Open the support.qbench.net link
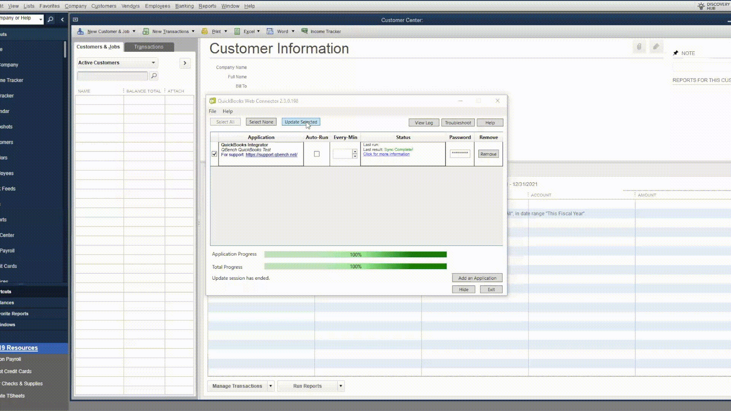Screen dimensions: 731x411 271,155
